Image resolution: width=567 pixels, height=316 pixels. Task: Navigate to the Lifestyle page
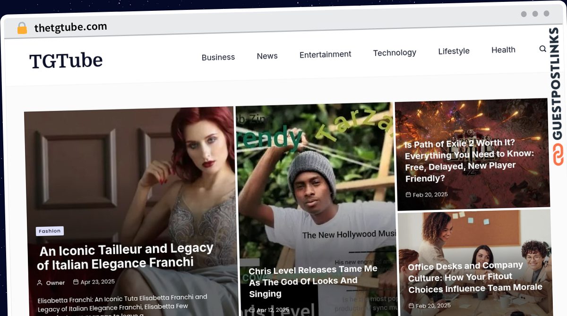[x=454, y=51]
